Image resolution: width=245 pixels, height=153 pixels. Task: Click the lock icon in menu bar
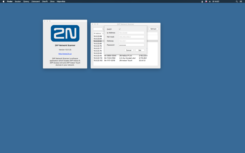point(202,2)
